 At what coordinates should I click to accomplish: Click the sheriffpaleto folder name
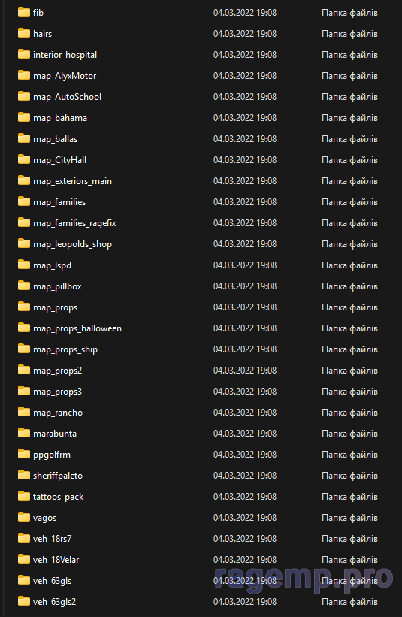pos(58,476)
